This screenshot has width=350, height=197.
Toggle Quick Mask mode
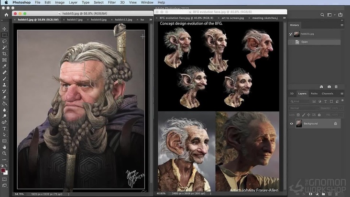[4, 179]
